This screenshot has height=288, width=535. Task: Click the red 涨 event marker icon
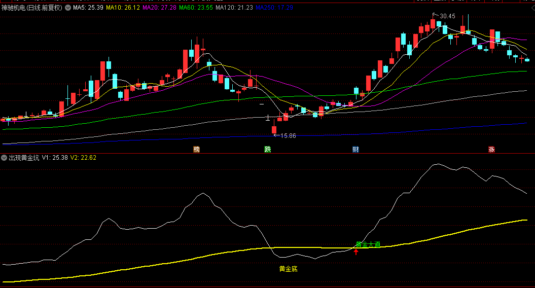click(491, 149)
